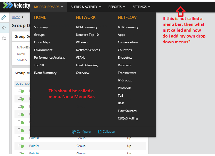Open the Alerts & Activity dropdown
Screen dimensions: 215x156
[x=86, y=7]
